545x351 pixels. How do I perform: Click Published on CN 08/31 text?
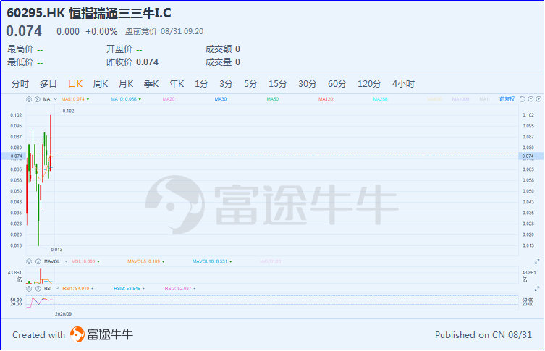click(483, 334)
